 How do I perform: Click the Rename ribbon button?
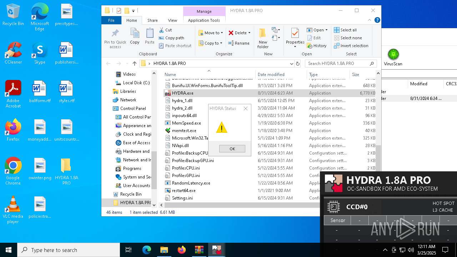239,43
